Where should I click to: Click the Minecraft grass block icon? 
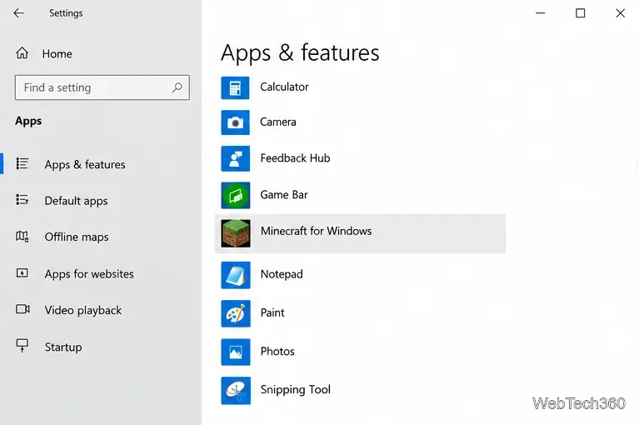[236, 233]
